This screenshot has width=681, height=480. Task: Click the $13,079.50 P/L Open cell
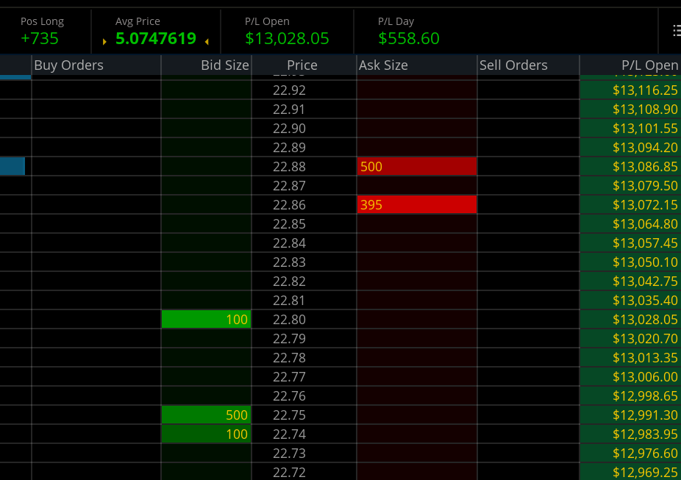click(630, 186)
